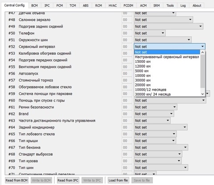Viewport: 214px width, 185px height.
Task: Click the dropdown list scroll down arrow
Action: click(202, 94)
